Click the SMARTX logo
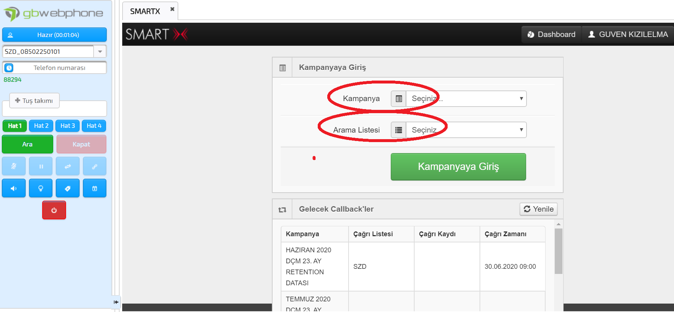Viewport: 674px width, 312px height. (157, 34)
